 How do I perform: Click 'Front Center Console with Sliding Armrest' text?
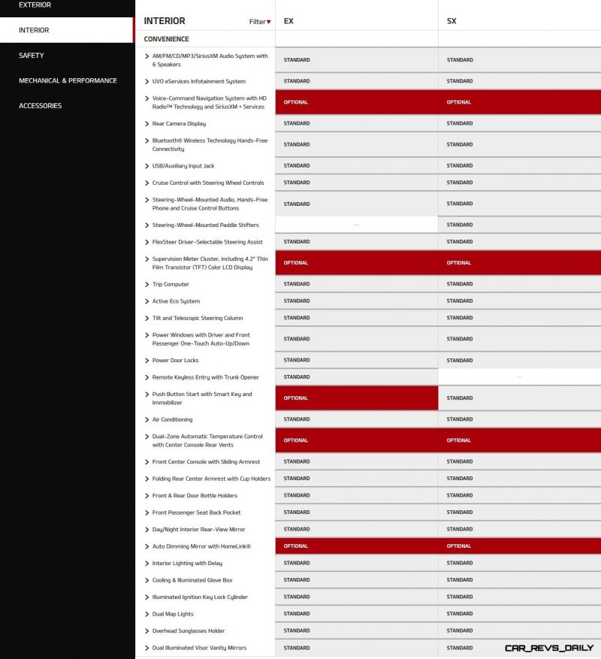coord(206,462)
